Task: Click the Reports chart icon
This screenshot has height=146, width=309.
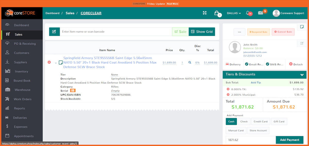Action: [7, 108]
